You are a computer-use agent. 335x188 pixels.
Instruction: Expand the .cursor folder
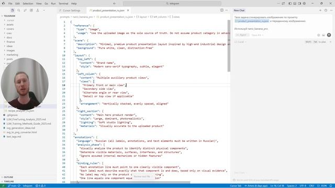pos(10,20)
